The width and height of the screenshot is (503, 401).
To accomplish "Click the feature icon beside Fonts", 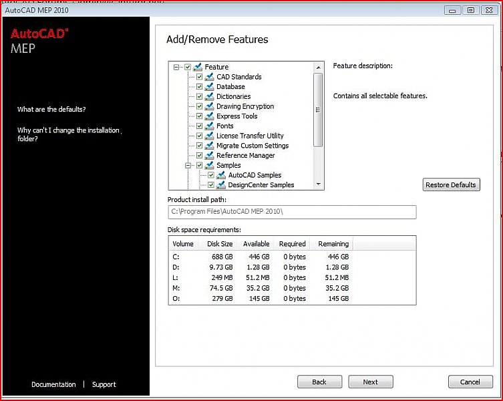I will pos(209,126).
